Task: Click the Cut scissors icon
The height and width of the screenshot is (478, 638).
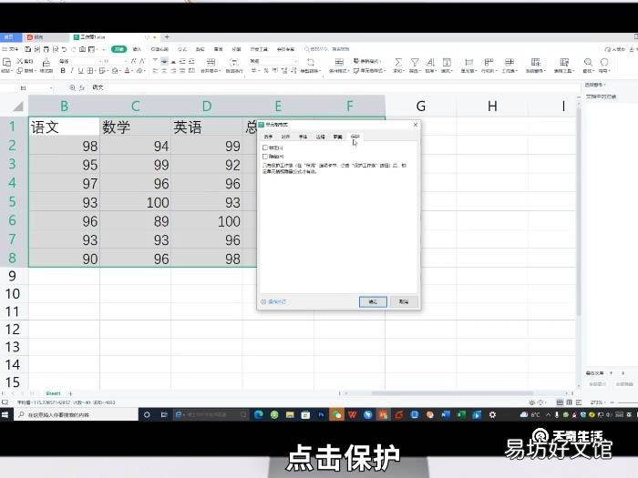Action: 20,61
